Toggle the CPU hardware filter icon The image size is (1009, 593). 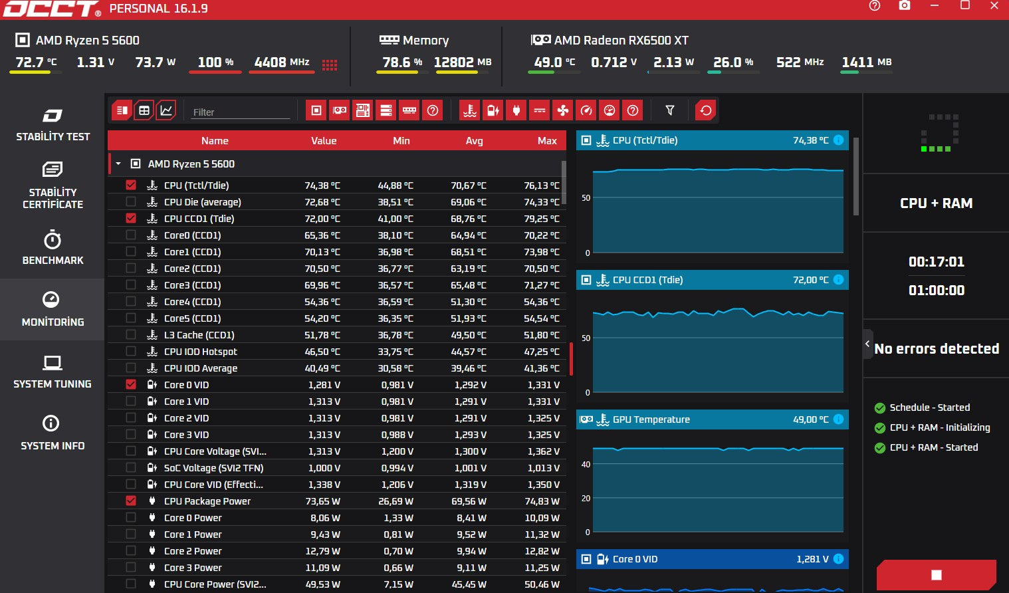point(316,110)
